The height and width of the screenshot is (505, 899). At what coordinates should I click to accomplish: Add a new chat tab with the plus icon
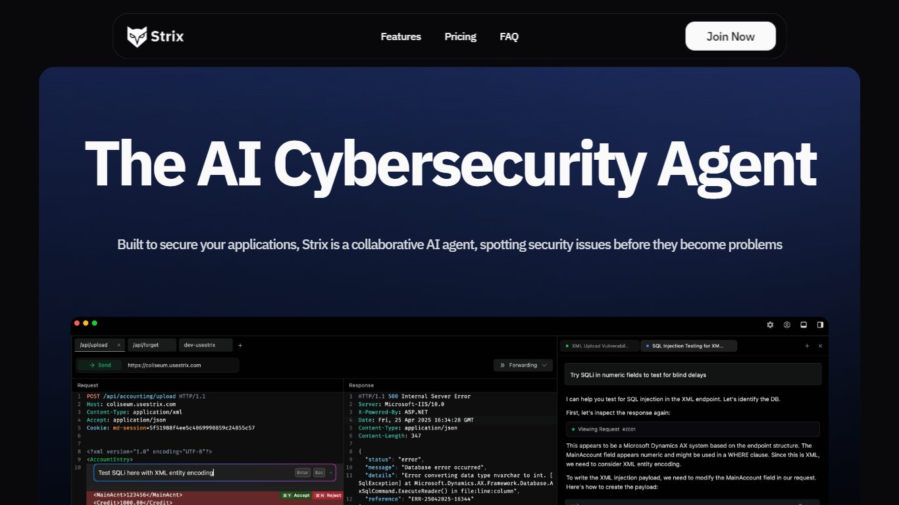[807, 346]
